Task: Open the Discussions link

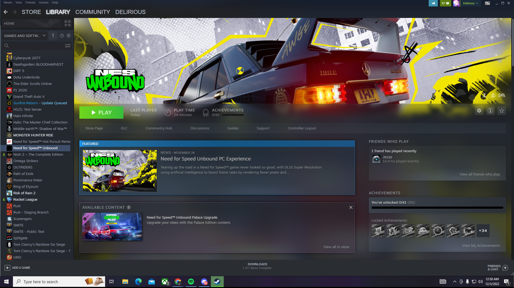Action: [x=200, y=128]
